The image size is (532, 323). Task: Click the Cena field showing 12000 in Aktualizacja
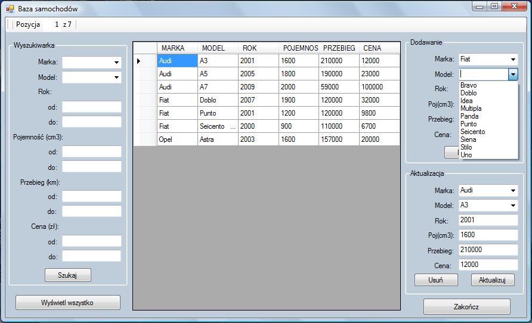point(488,265)
